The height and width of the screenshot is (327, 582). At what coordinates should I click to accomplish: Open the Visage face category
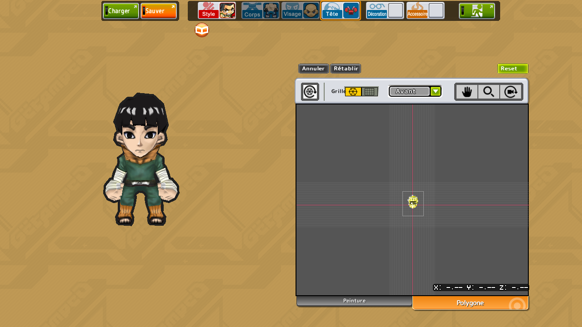click(292, 10)
